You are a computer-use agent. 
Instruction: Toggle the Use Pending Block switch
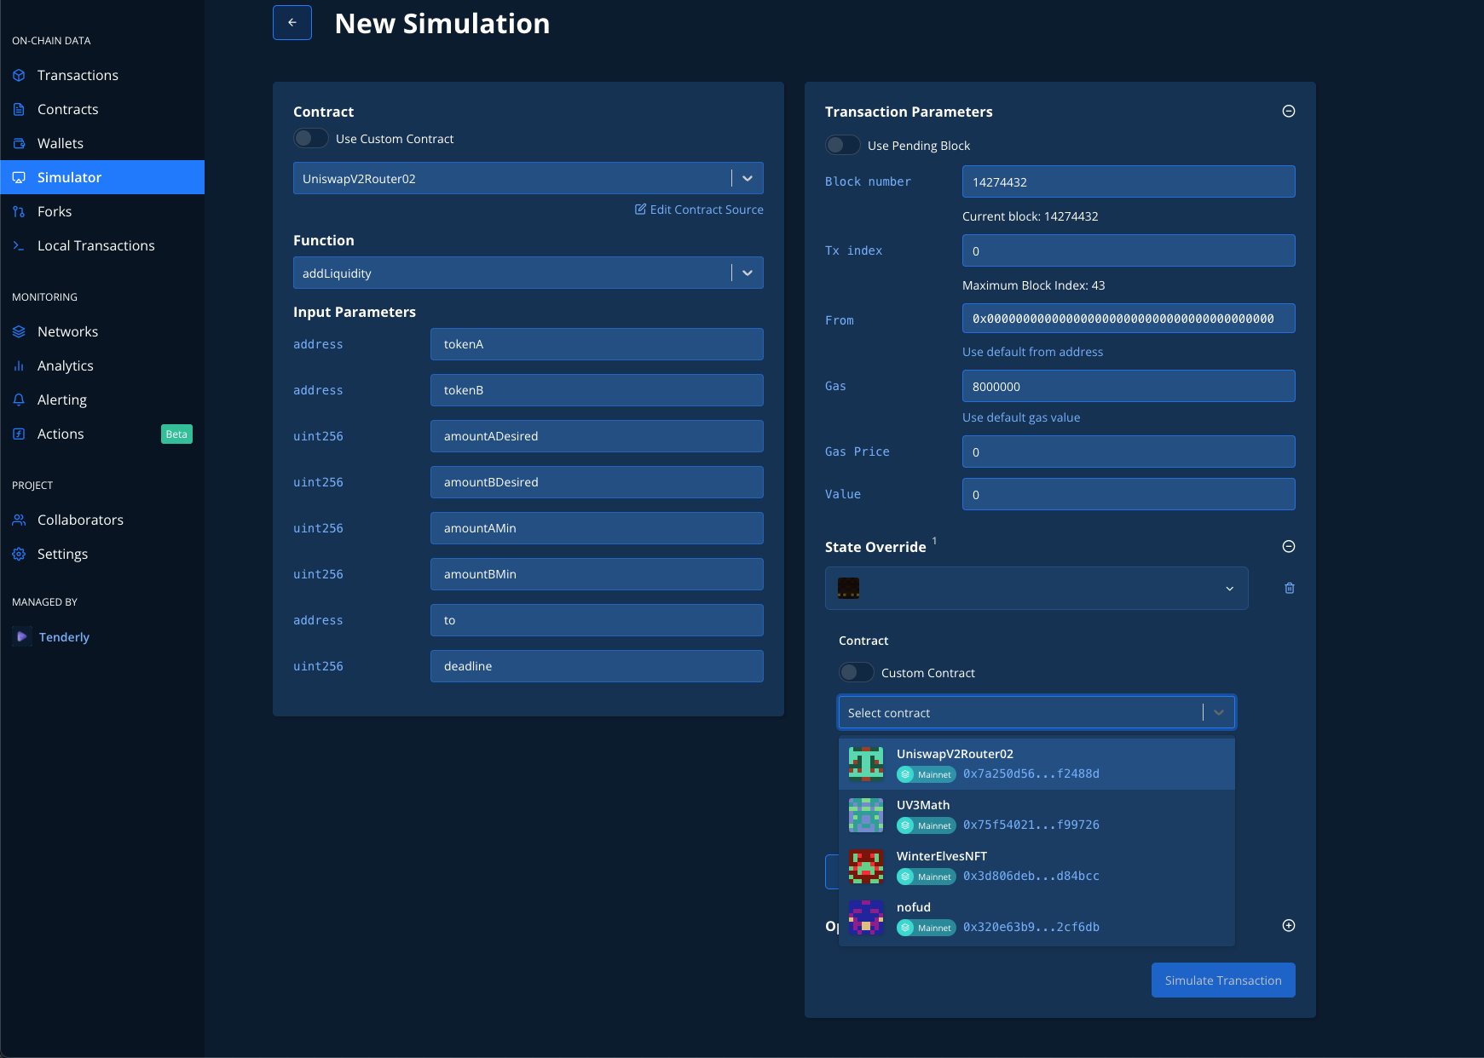point(843,145)
